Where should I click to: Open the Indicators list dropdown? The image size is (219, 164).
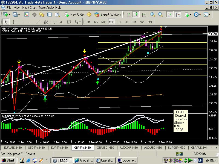pos(188,14)
